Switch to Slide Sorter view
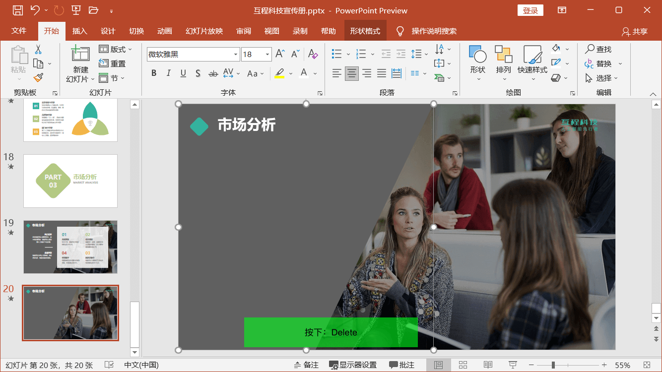This screenshot has height=372, width=662. pyautogui.click(x=463, y=365)
